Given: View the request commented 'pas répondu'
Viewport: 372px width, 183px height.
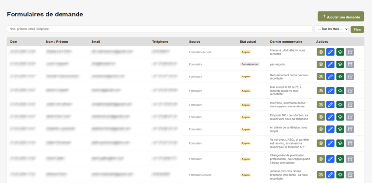Looking at the screenshot, I should click(321, 64).
